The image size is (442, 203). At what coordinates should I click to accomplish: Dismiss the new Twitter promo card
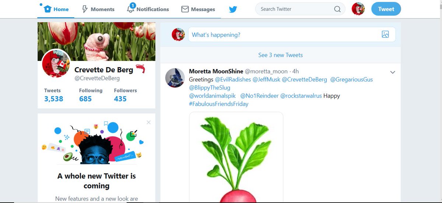[148, 123]
